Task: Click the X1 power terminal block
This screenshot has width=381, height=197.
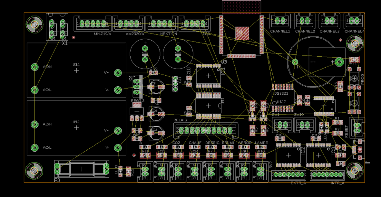Action: point(57,27)
